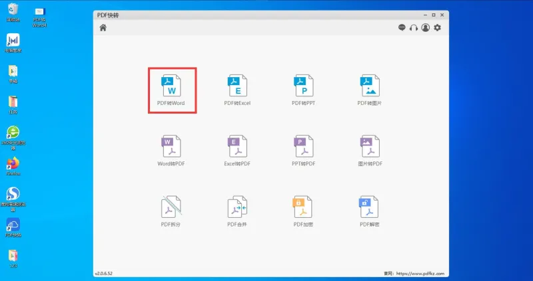This screenshot has width=533, height=281.
Task: Select the 123 folder on desktop
Action: [13, 258]
